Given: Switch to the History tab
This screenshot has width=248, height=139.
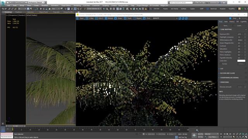Looking at the screenshot, I should (232, 22).
